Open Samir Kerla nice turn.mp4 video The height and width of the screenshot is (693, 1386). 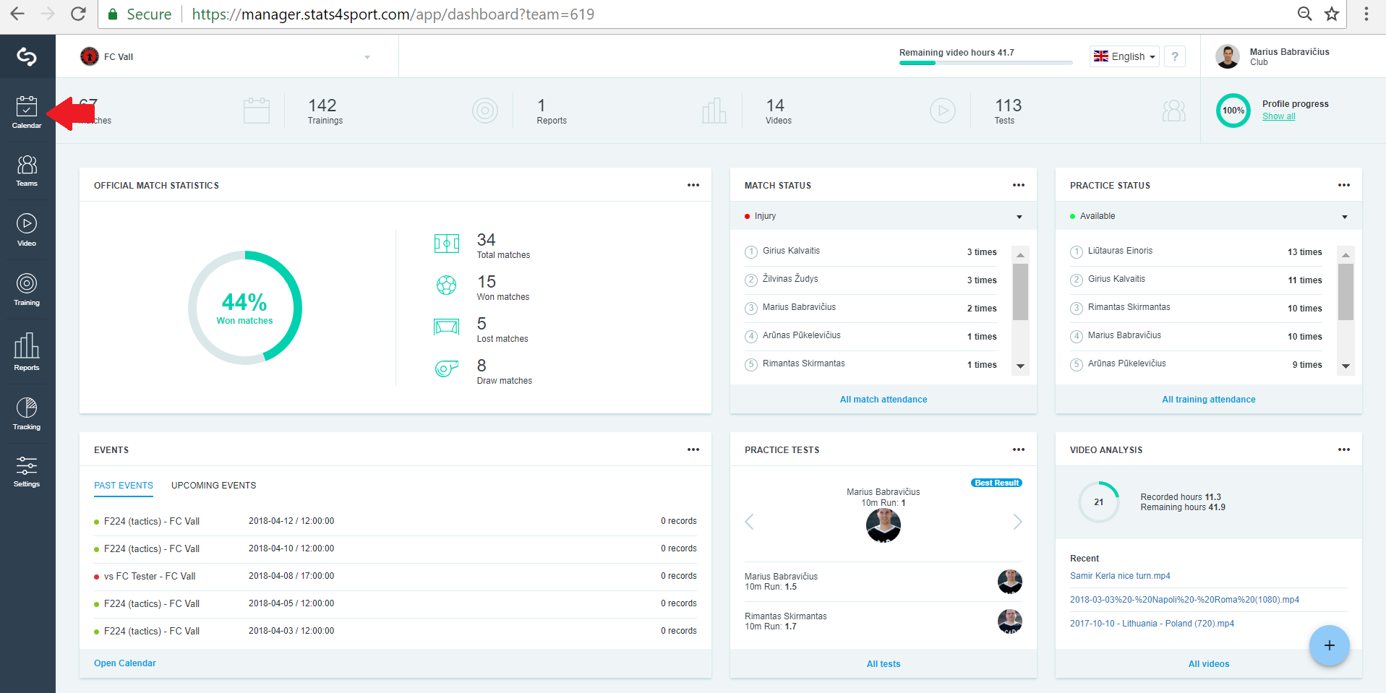point(1120,576)
